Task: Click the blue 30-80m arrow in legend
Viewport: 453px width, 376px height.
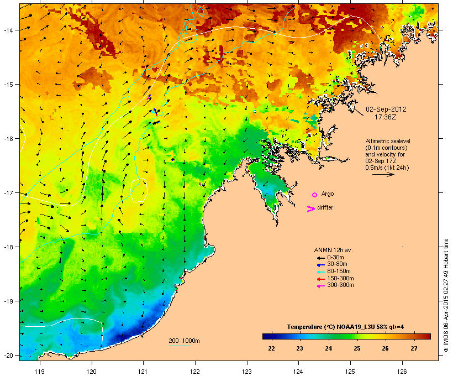Action: [320, 265]
